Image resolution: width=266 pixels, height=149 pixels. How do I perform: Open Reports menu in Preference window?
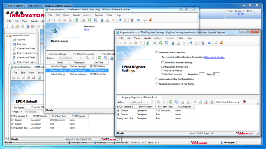tap(99, 15)
